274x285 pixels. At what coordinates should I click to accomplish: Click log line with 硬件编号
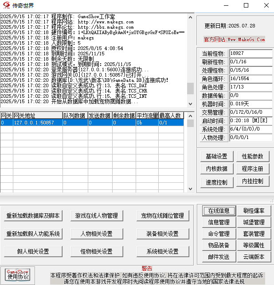pos(93,33)
